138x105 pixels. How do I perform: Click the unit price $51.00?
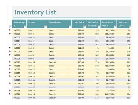tap(81, 30)
